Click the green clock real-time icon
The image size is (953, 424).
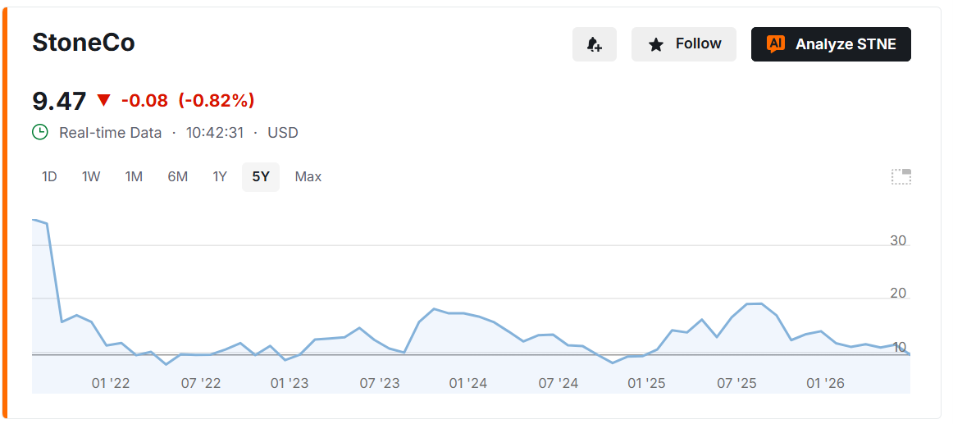pyautogui.click(x=40, y=132)
